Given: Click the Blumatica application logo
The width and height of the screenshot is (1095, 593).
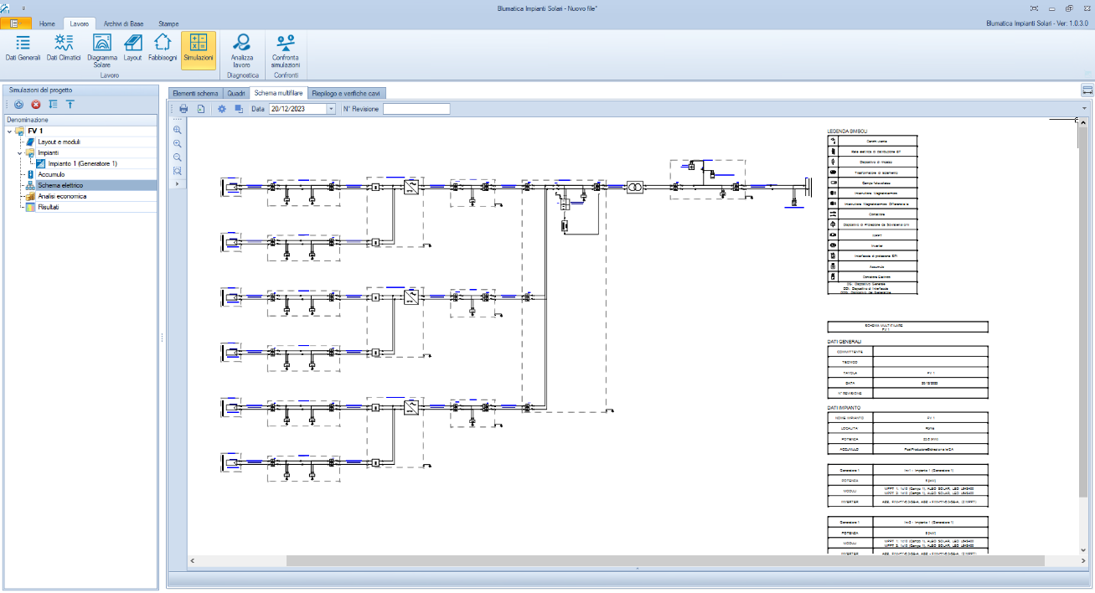Looking at the screenshot, I should tap(7, 8).
